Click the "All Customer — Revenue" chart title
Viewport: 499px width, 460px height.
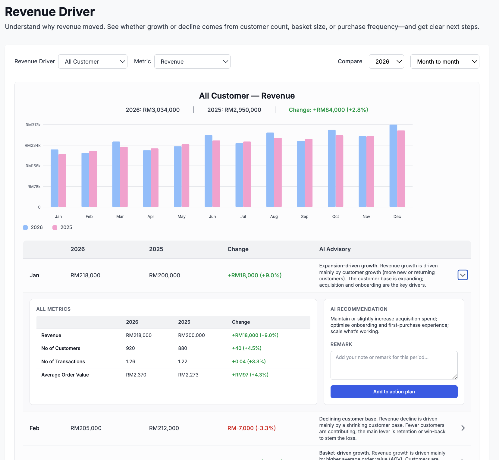pyautogui.click(x=247, y=96)
